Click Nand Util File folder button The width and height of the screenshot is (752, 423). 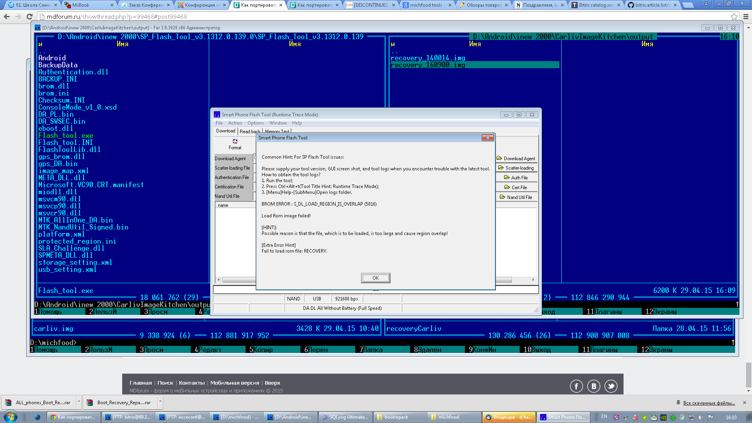[516, 197]
